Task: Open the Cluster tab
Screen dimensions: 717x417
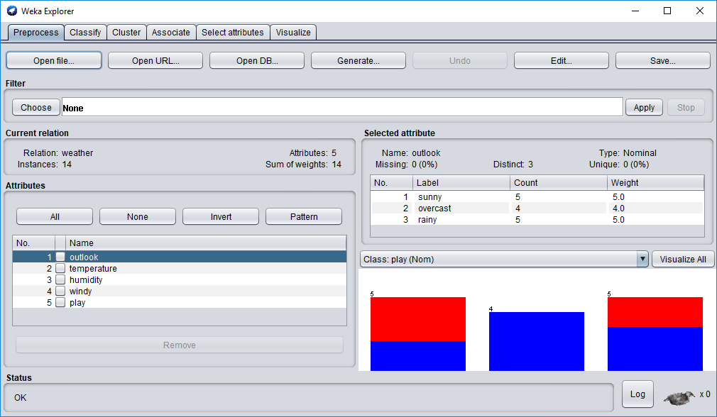Action: tap(126, 33)
